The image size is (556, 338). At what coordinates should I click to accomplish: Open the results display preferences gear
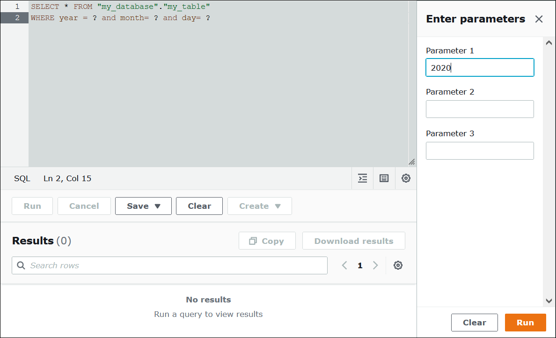coord(398,265)
